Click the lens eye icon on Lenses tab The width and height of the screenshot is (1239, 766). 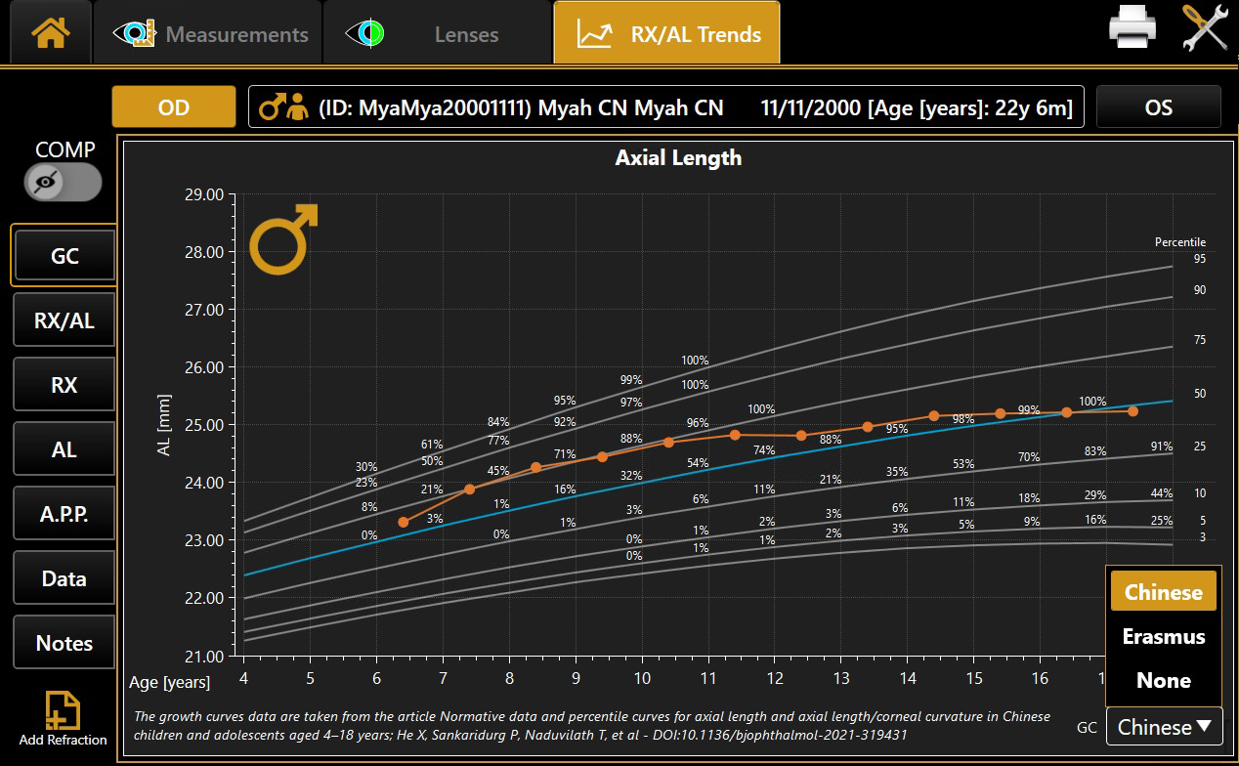364,34
